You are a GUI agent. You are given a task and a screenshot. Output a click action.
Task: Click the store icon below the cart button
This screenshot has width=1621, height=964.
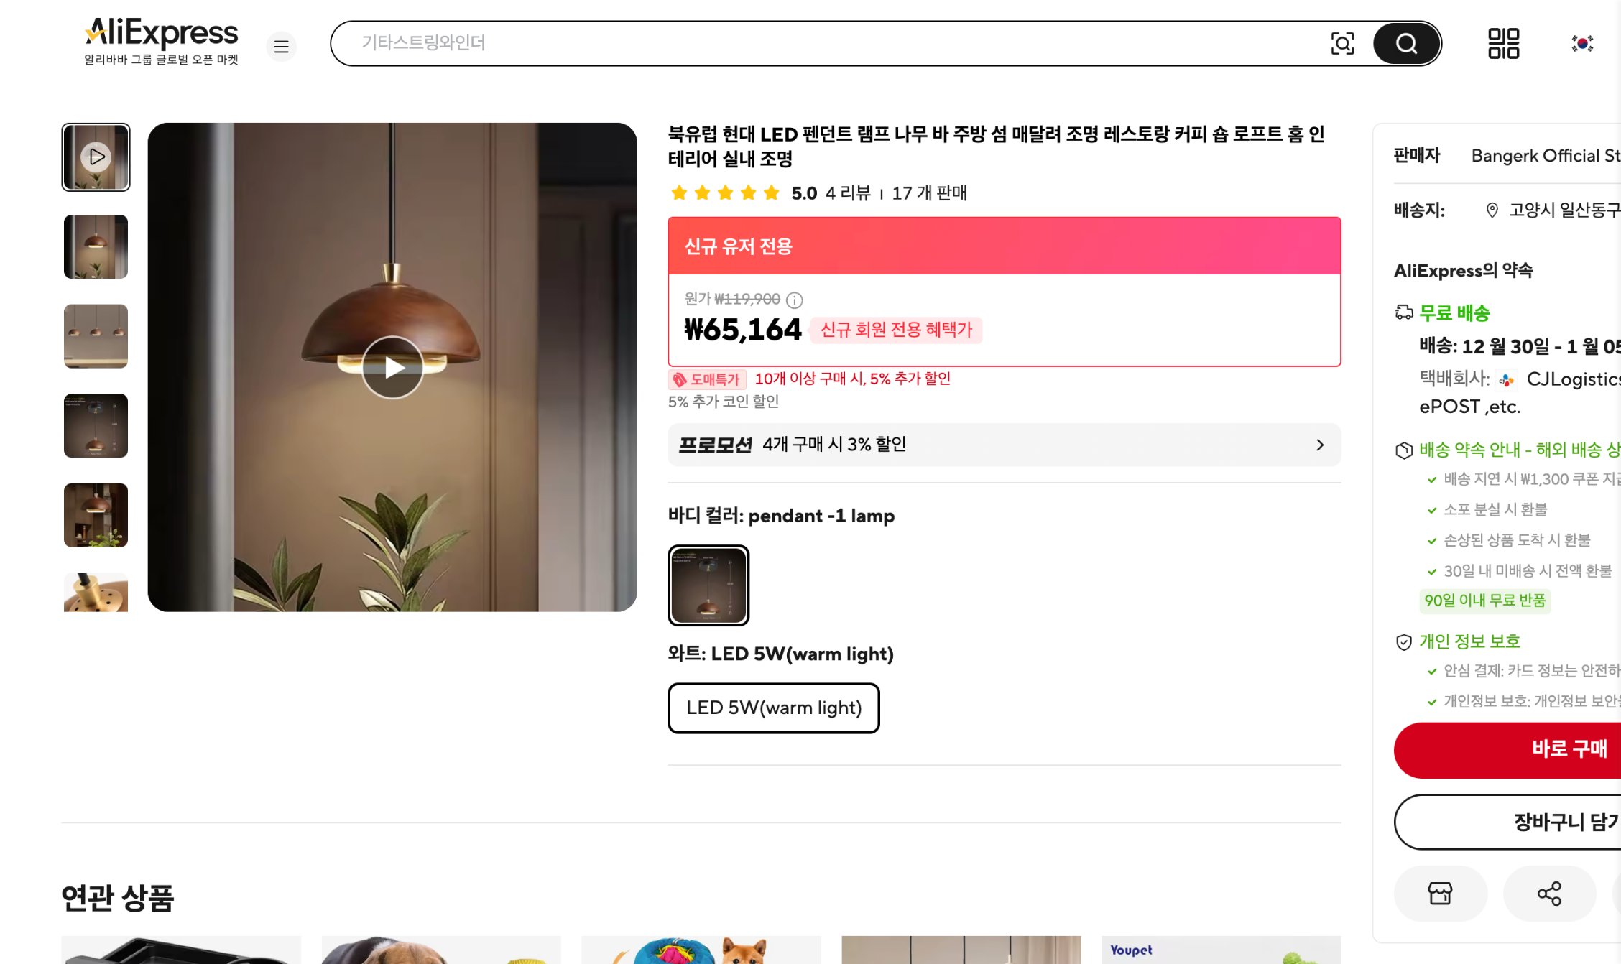[x=1441, y=894]
